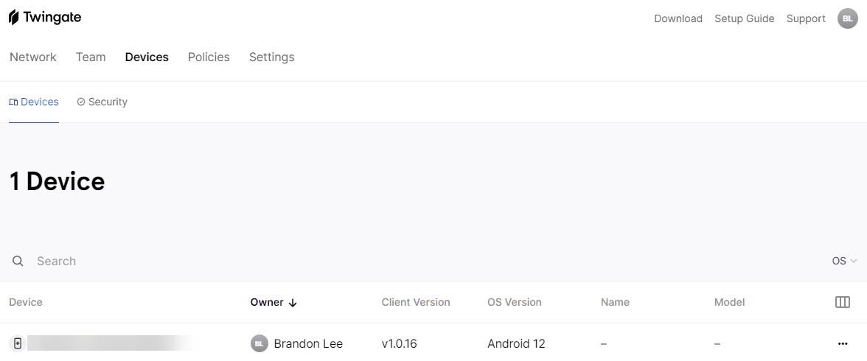This screenshot has width=867, height=361.
Task: Expand the OS filter dropdown
Action: (x=844, y=261)
